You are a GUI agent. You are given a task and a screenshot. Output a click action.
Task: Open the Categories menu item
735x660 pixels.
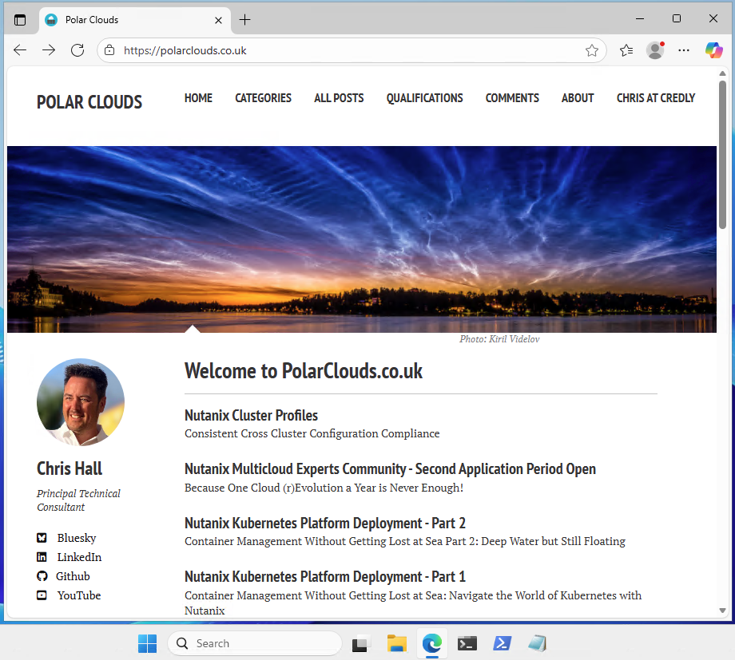click(x=263, y=98)
